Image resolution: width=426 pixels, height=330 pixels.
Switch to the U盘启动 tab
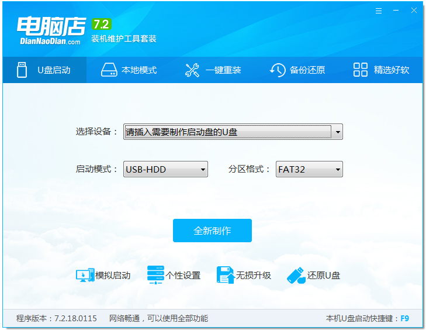(44, 70)
